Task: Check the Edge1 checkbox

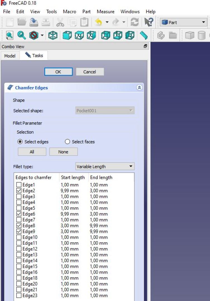Action: (19, 185)
